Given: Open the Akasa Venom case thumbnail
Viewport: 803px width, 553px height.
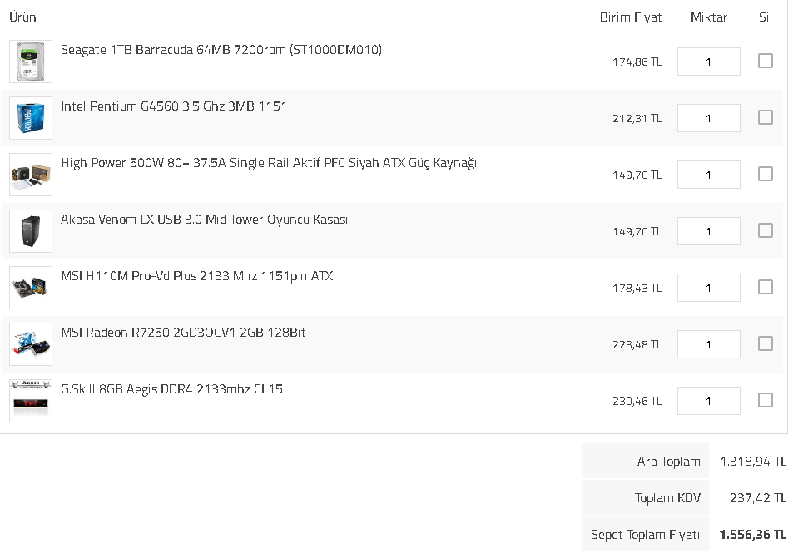Looking at the screenshot, I should tap(31, 231).
